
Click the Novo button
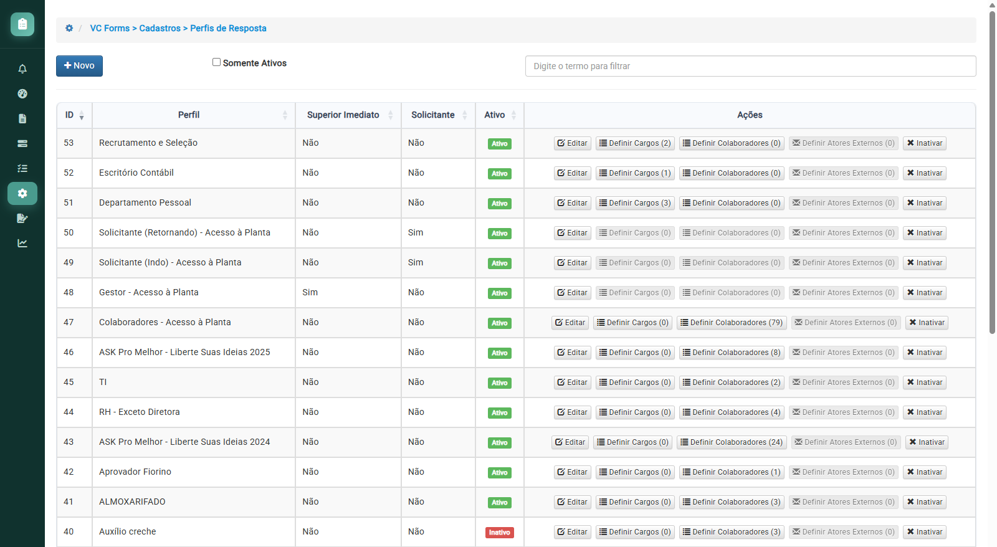[79, 66]
